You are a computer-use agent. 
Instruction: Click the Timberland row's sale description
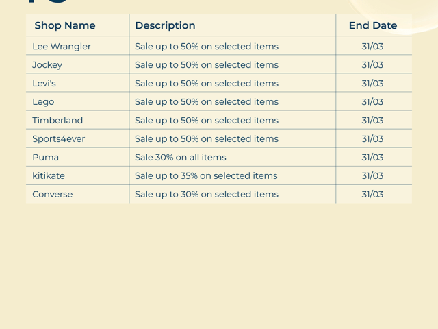pyautogui.click(x=206, y=121)
